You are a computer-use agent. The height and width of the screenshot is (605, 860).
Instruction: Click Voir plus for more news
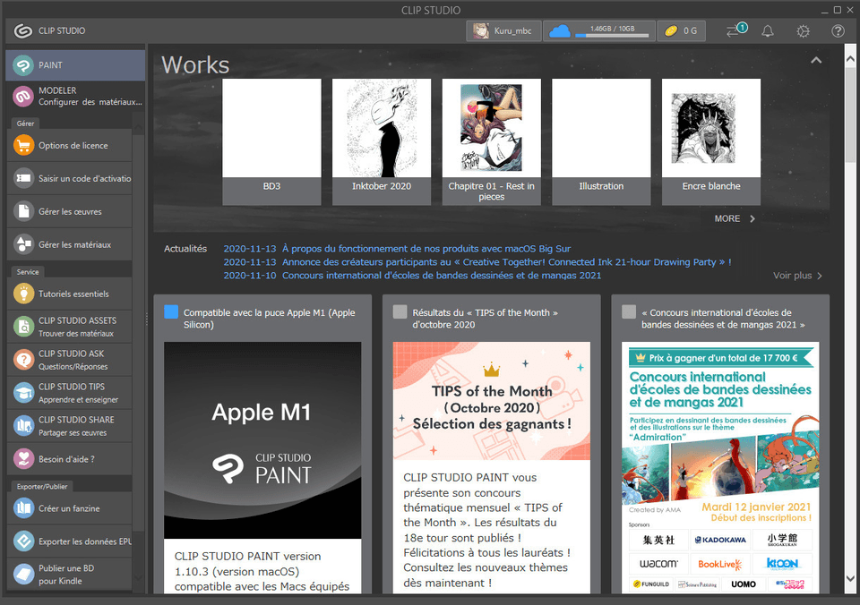[797, 276]
